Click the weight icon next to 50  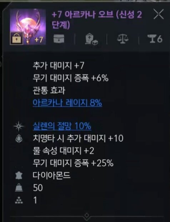19,188
